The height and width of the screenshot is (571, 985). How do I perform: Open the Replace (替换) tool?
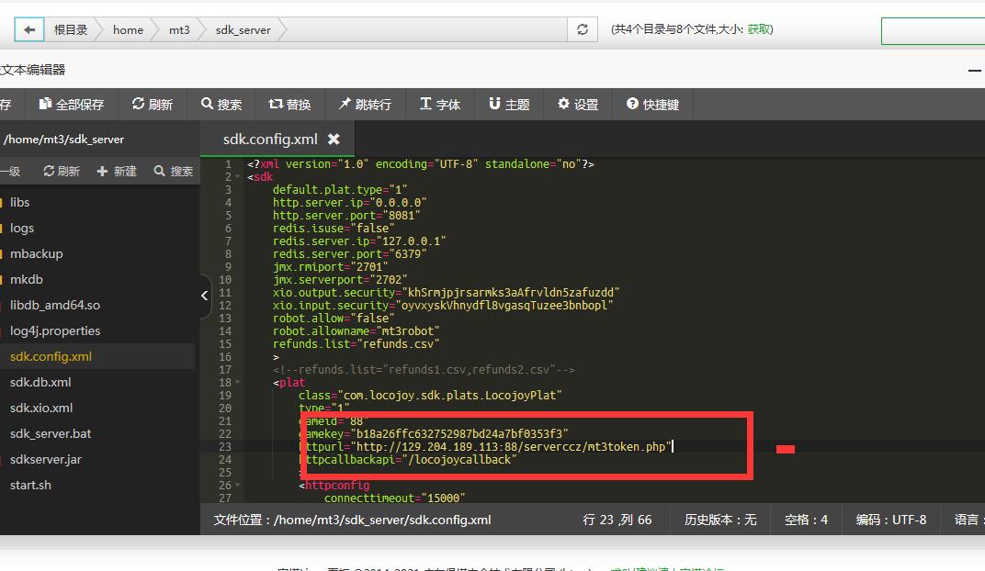click(x=289, y=105)
